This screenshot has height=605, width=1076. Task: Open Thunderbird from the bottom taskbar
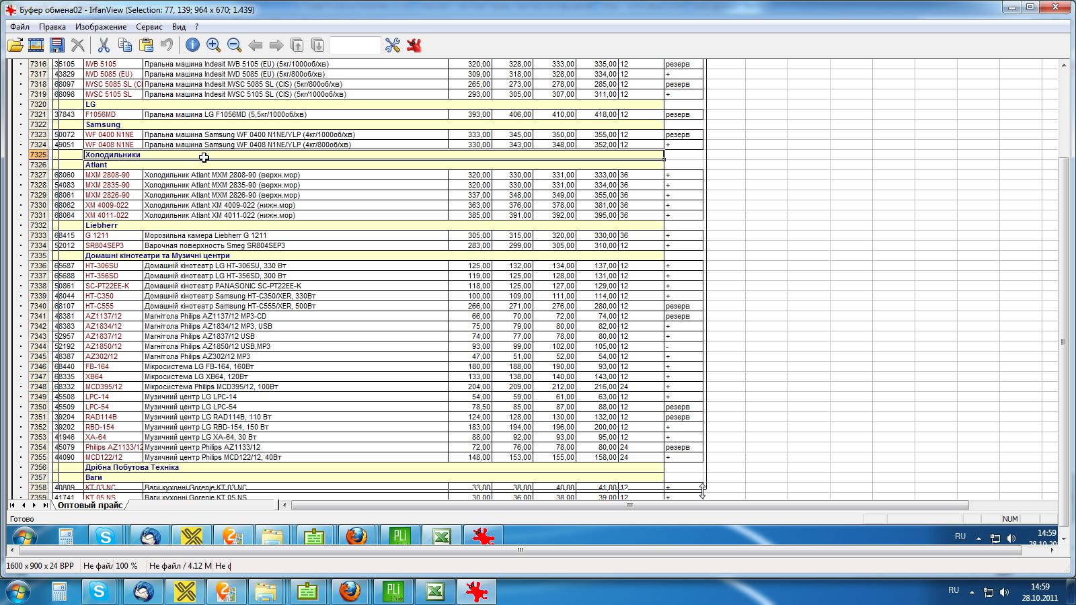pyautogui.click(x=143, y=592)
